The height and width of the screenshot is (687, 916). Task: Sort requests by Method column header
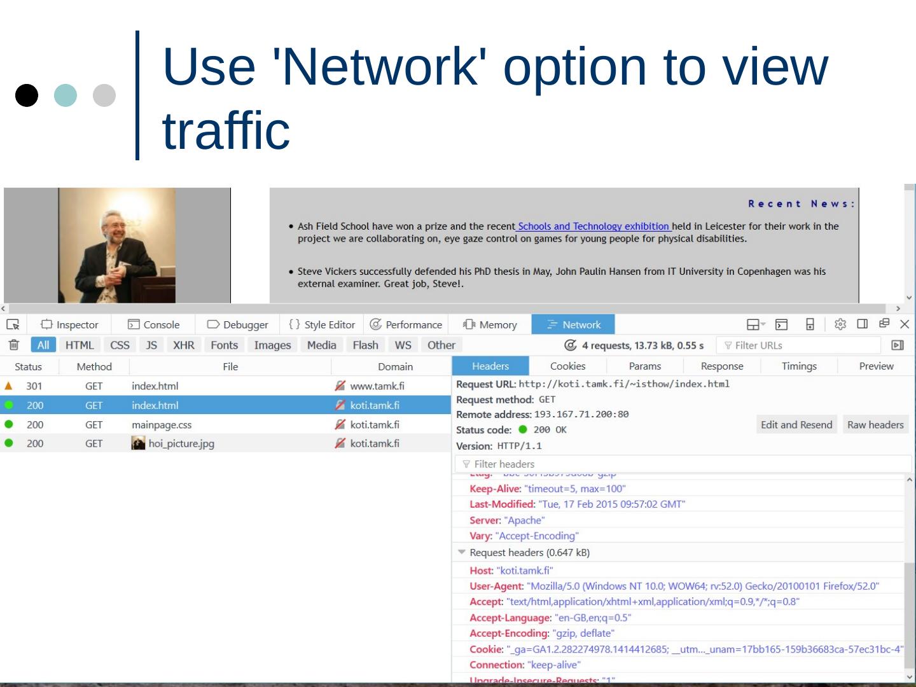coord(94,366)
